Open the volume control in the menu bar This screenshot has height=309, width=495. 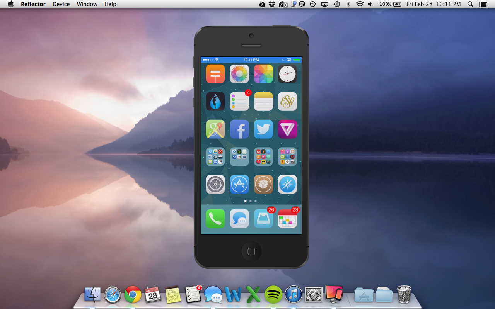tap(370, 4)
